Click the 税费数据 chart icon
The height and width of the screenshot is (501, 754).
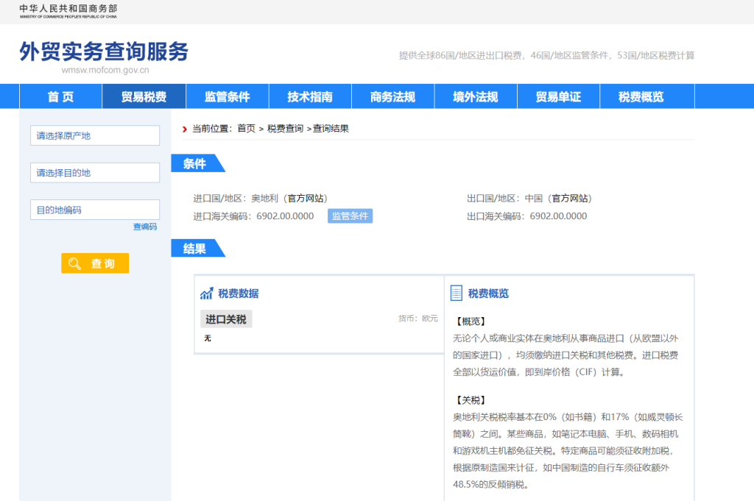pos(207,293)
